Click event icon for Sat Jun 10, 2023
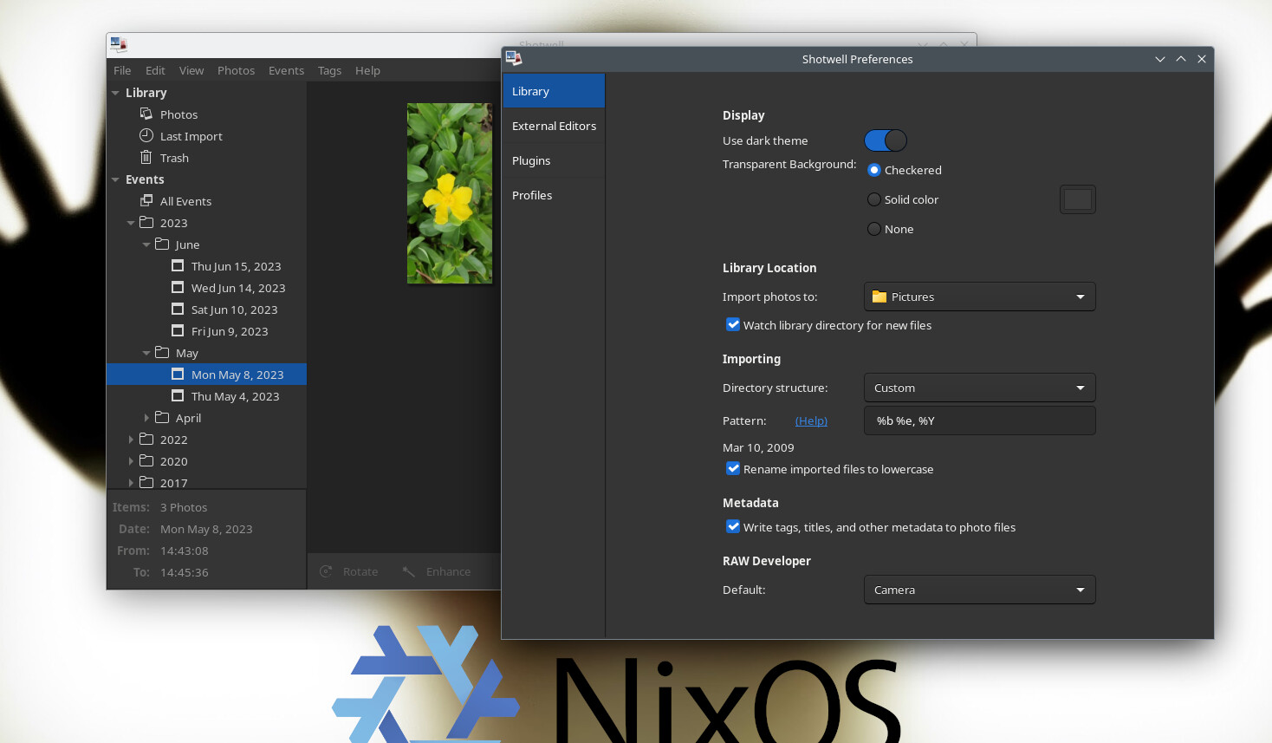This screenshot has height=743, width=1272. (178, 309)
